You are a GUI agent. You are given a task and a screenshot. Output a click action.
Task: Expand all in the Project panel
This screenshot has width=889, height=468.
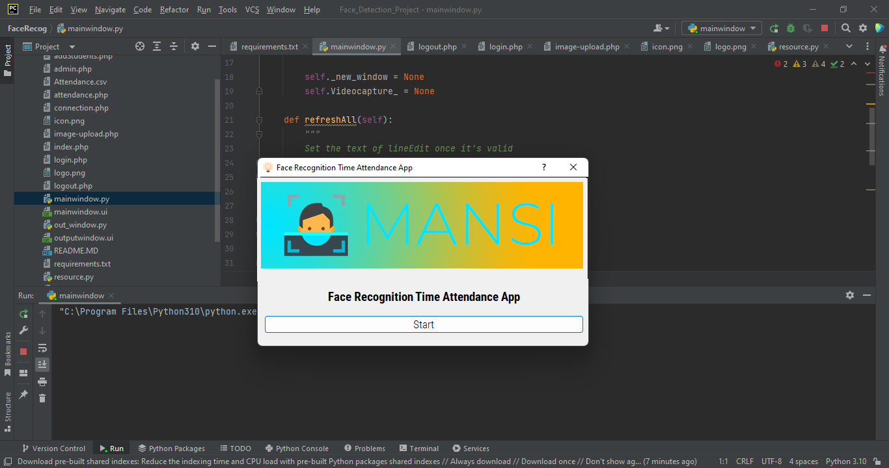[157, 47]
